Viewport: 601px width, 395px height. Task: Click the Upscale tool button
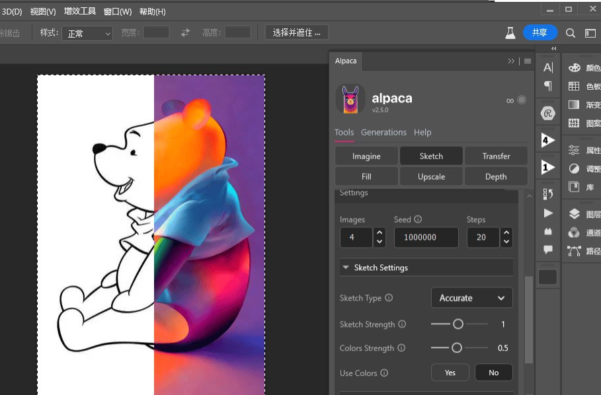431,176
